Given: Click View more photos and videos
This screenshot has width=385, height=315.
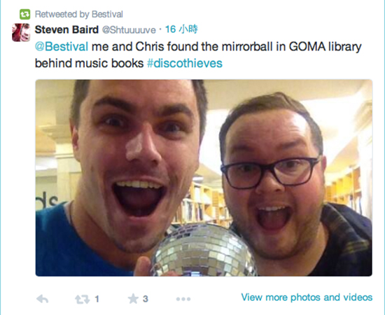Looking at the screenshot, I should pyautogui.click(x=307, y=297).
